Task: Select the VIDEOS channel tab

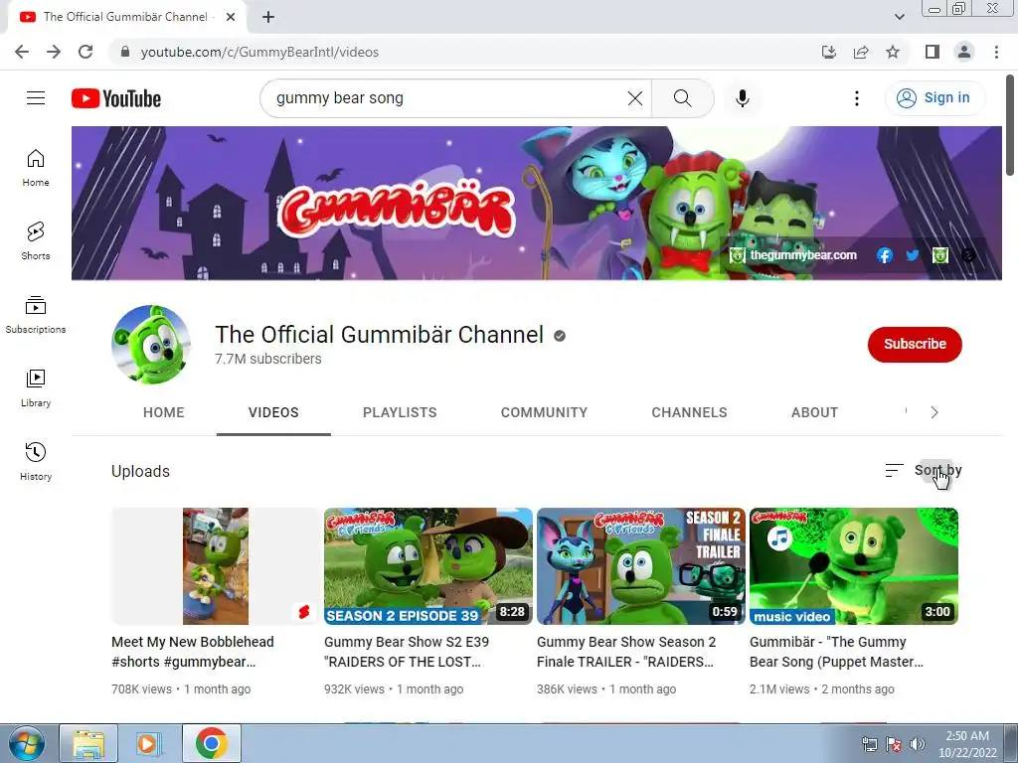Action: pos(273,412)
